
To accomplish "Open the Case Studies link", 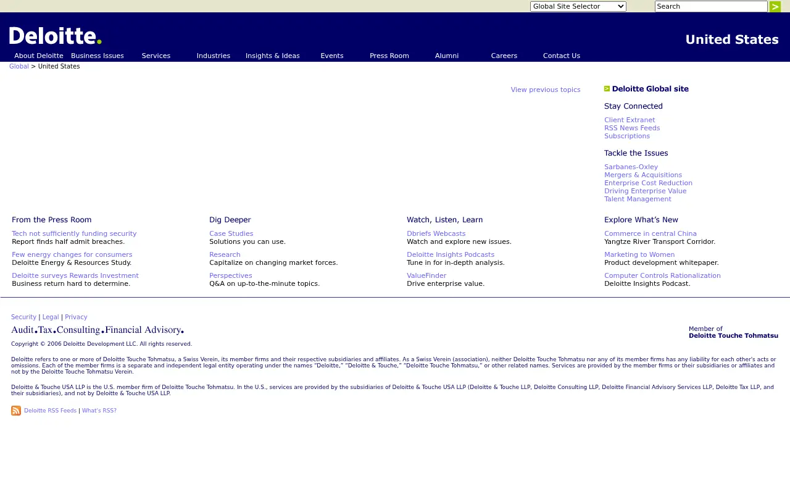I will (x=231, y=234).
